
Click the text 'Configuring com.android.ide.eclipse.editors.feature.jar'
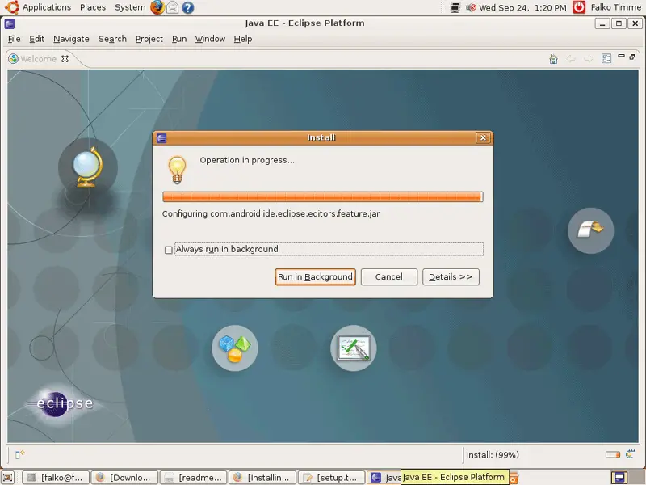click(x=271, y=213)
